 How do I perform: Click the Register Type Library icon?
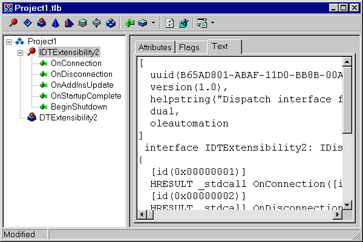(x=184, y=24)
